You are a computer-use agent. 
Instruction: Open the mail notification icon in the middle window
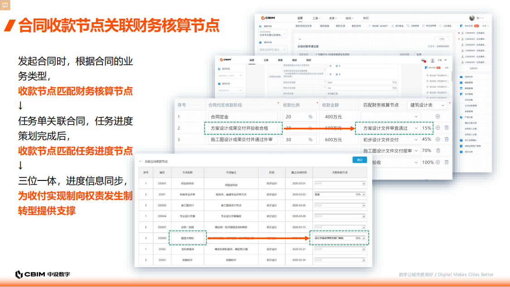pyautogui.click(x=423, y=60)
